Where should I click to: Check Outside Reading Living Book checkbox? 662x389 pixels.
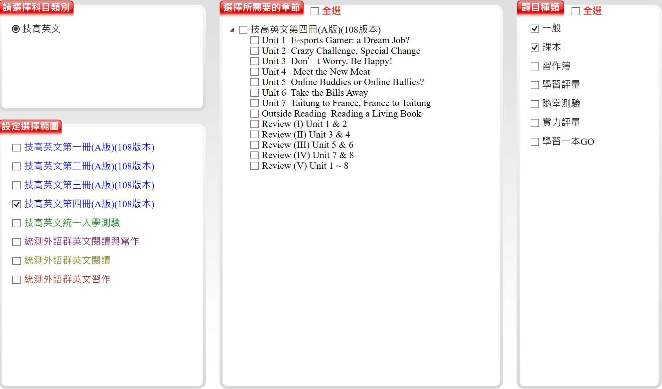pos(254,114)
